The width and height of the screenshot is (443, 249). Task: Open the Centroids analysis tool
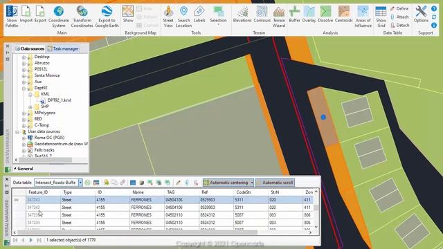343,15
